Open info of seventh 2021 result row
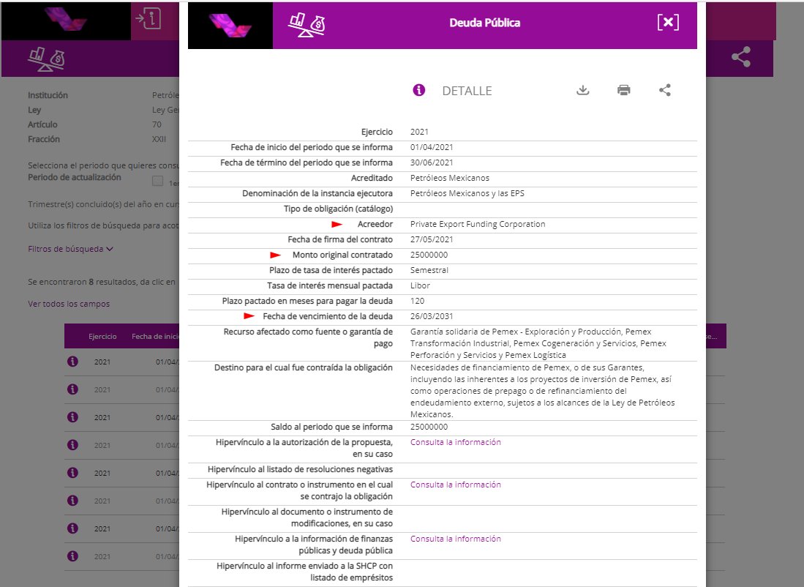The image size is (804, 587). [73, 528]
